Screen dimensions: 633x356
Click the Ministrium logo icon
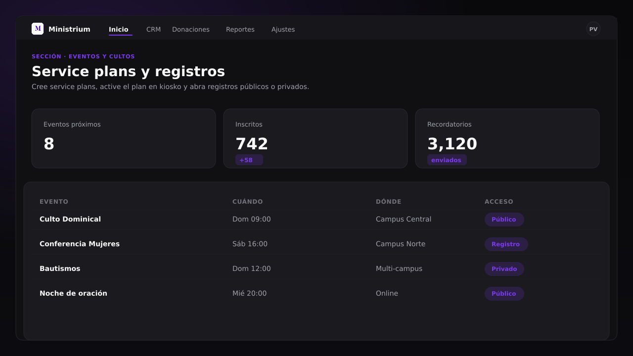(x=38, y=29)
